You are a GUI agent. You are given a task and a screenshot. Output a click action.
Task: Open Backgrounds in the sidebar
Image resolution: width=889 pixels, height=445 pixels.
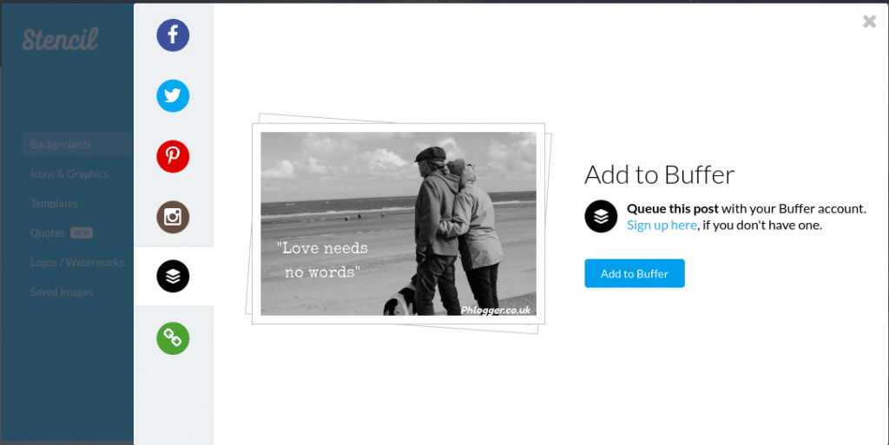(61, 145)
